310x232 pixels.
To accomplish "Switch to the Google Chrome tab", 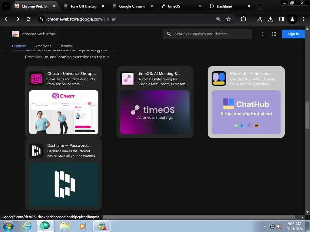I will [x=132, y=6].
